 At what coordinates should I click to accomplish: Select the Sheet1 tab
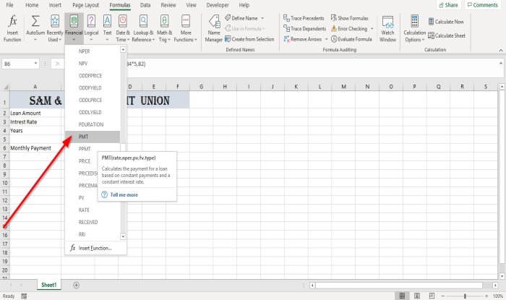[48, 285]
